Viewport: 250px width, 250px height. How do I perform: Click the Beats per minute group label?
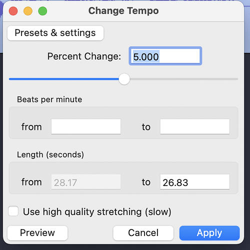pyautogui.click(x=49, y=99)
